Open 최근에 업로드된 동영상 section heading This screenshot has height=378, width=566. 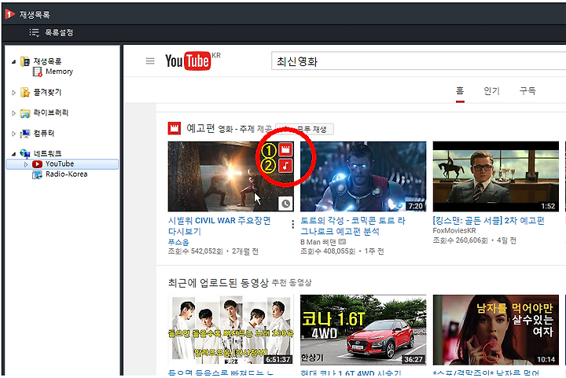(219, 283)
